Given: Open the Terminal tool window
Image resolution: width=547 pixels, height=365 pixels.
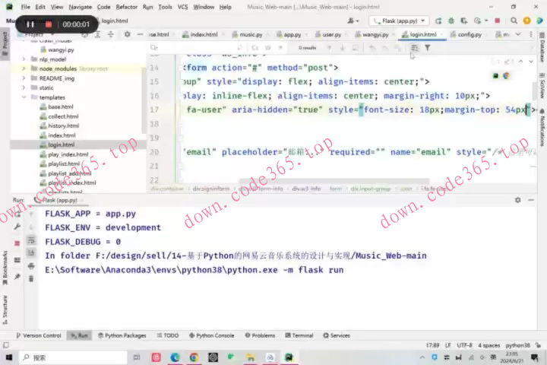Looking at the screenshot, I should pyautogui.click(x=299, y=335).
